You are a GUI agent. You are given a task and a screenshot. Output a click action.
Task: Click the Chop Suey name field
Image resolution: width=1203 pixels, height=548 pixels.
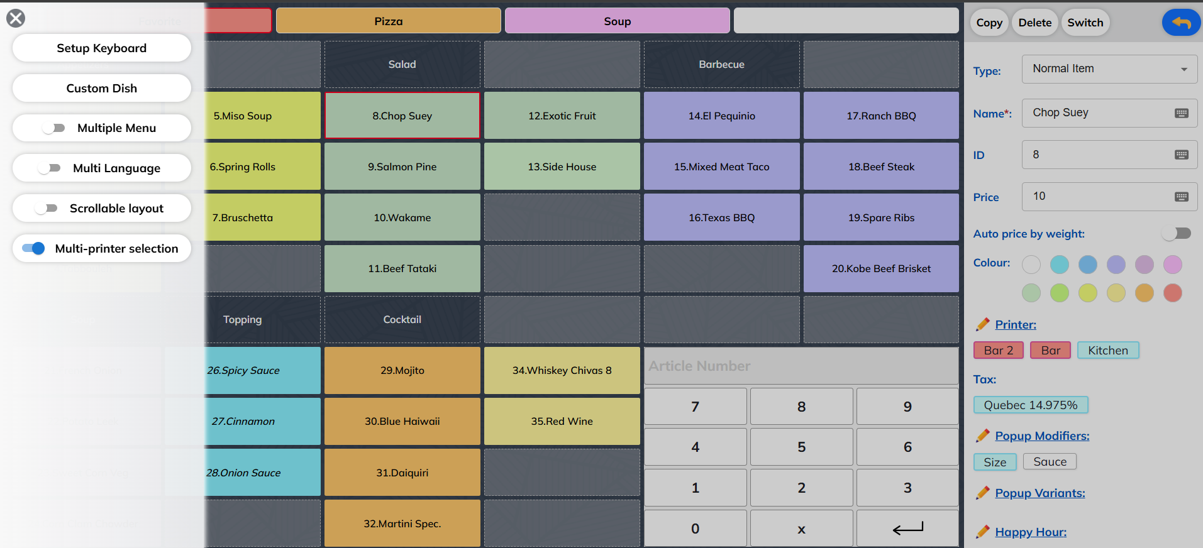[x=1109, y=113]
